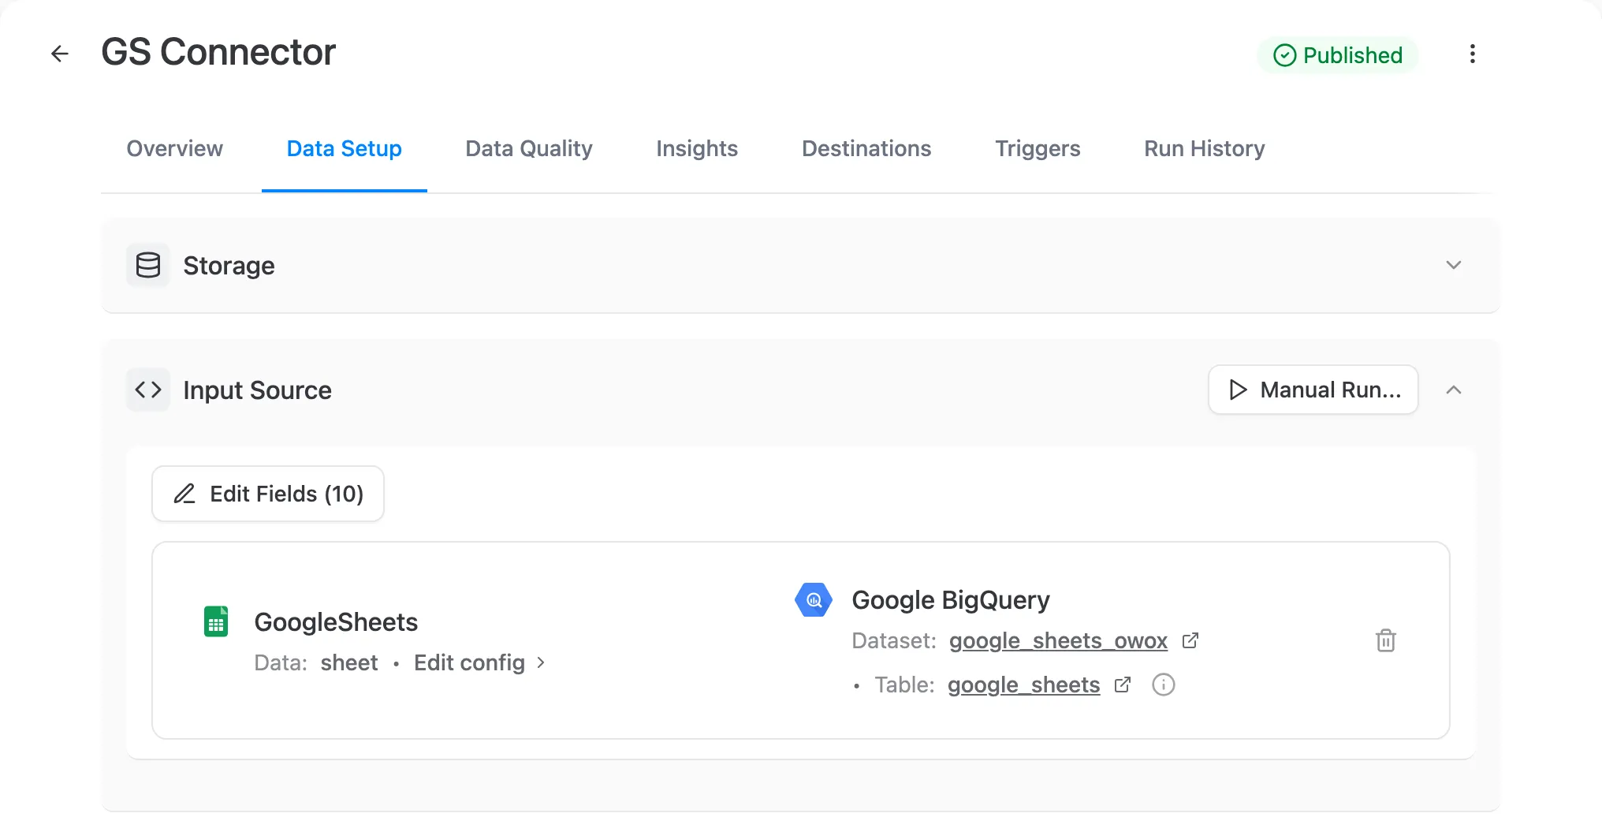Open the Destinations tab
The image size is (1602, 817).
click(x=866, y=148)
